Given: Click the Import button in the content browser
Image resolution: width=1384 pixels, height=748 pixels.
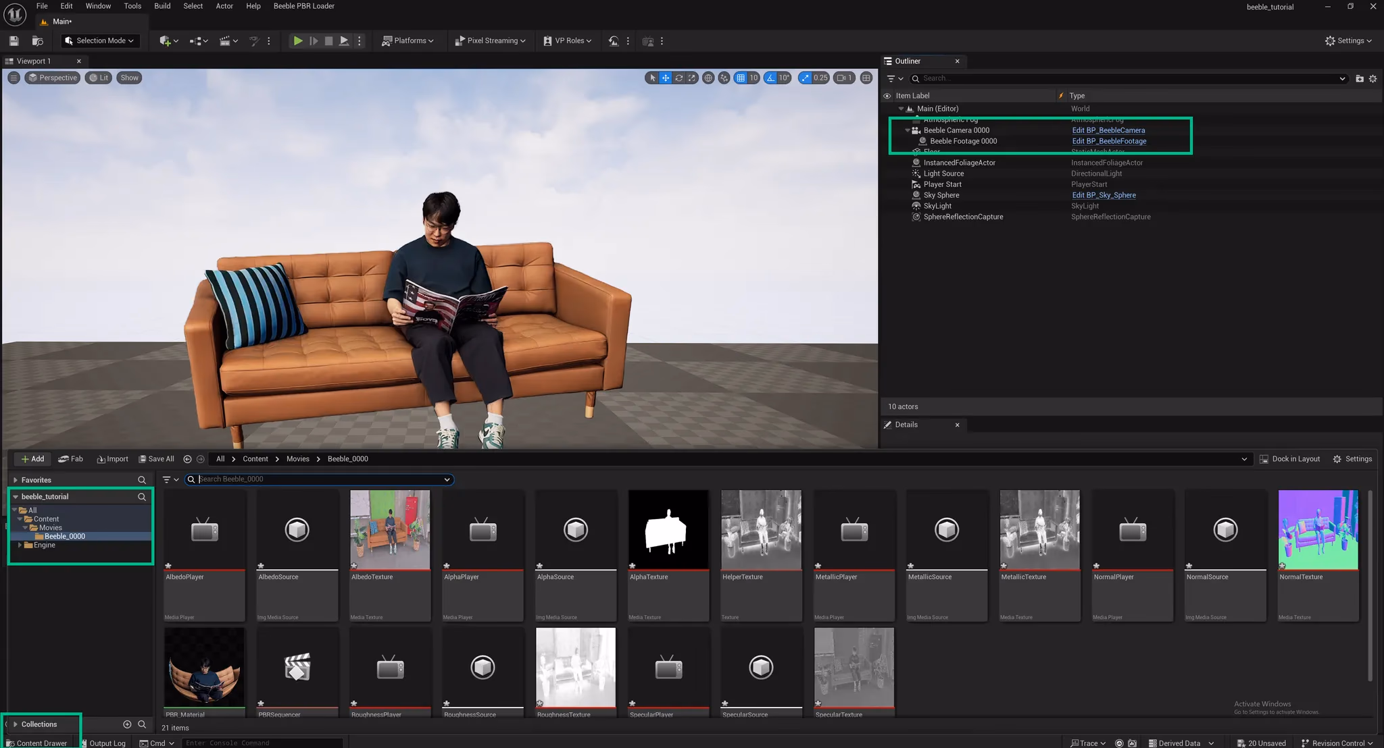Looking at the screenshot, I should pos(112,458).
